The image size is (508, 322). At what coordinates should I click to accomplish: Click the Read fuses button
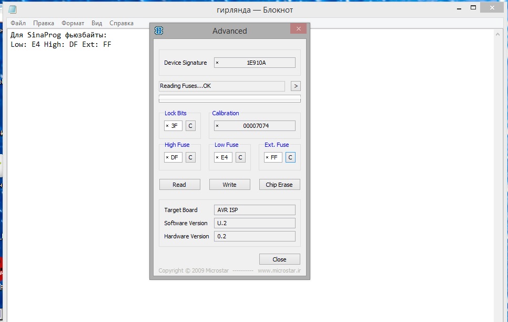(x=179, y=185)
